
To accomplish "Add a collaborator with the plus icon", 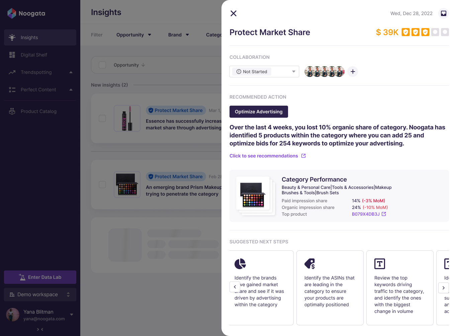I will pos(353,72).
